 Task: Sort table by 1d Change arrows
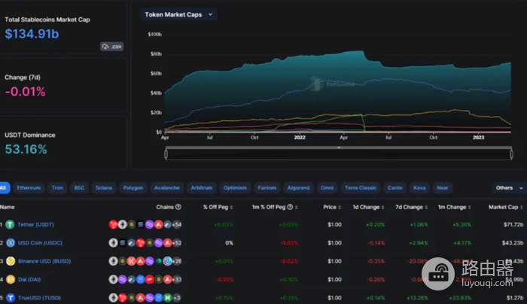click(382, 207)
